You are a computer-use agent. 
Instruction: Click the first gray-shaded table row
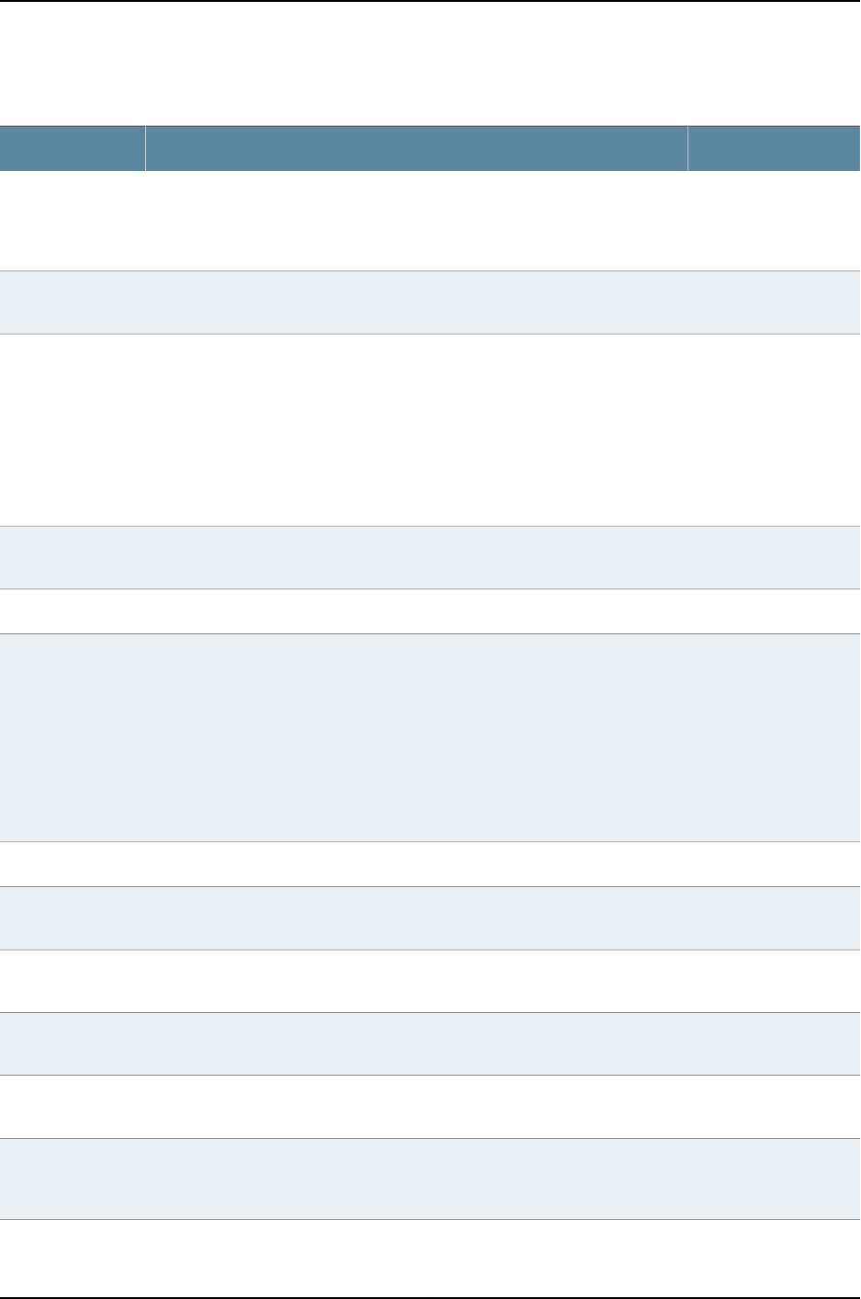(x=430, y=302)
